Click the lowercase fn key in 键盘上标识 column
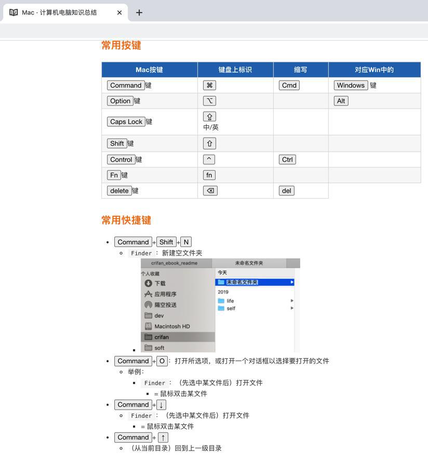Image resolution: width=428 pixels, height=455 pixels. click(209, 175)
